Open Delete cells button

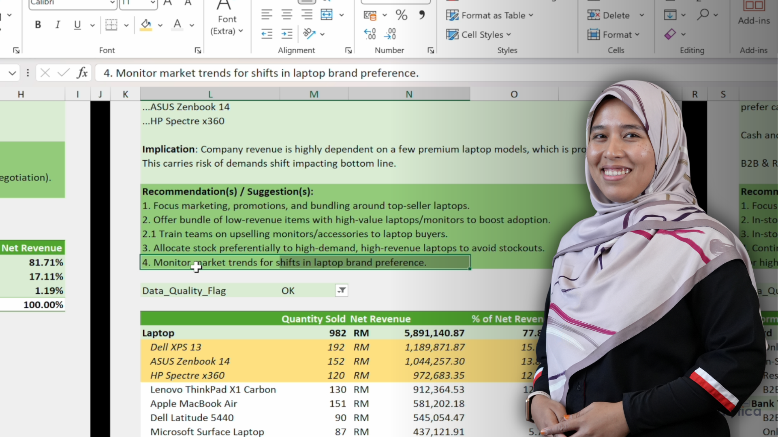[x=609, y=15]
